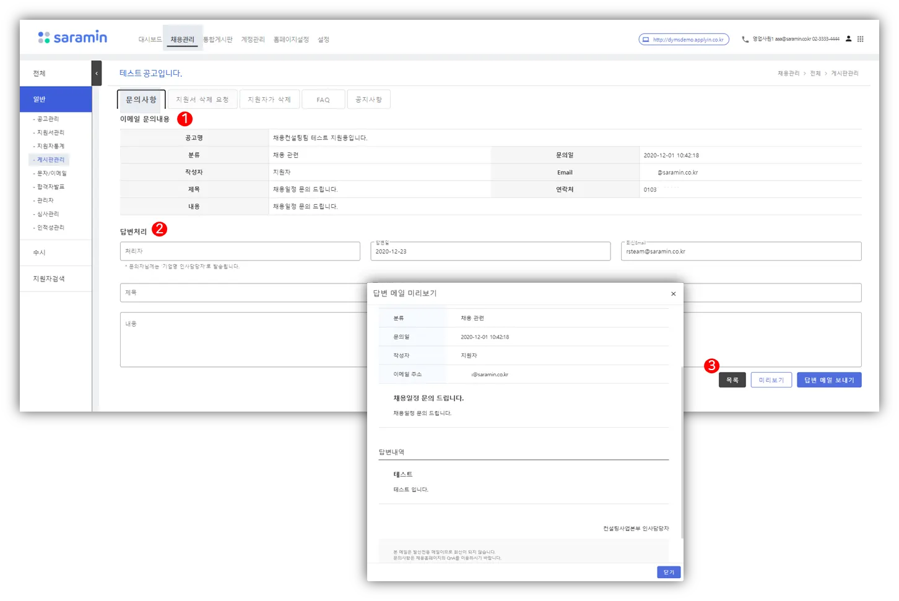Click the 처리자 input field

(x=240, y=251)
